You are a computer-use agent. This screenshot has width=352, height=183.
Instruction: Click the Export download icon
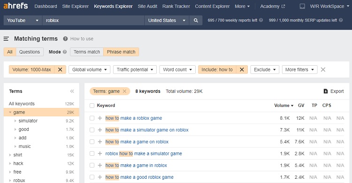pos(326,91)
